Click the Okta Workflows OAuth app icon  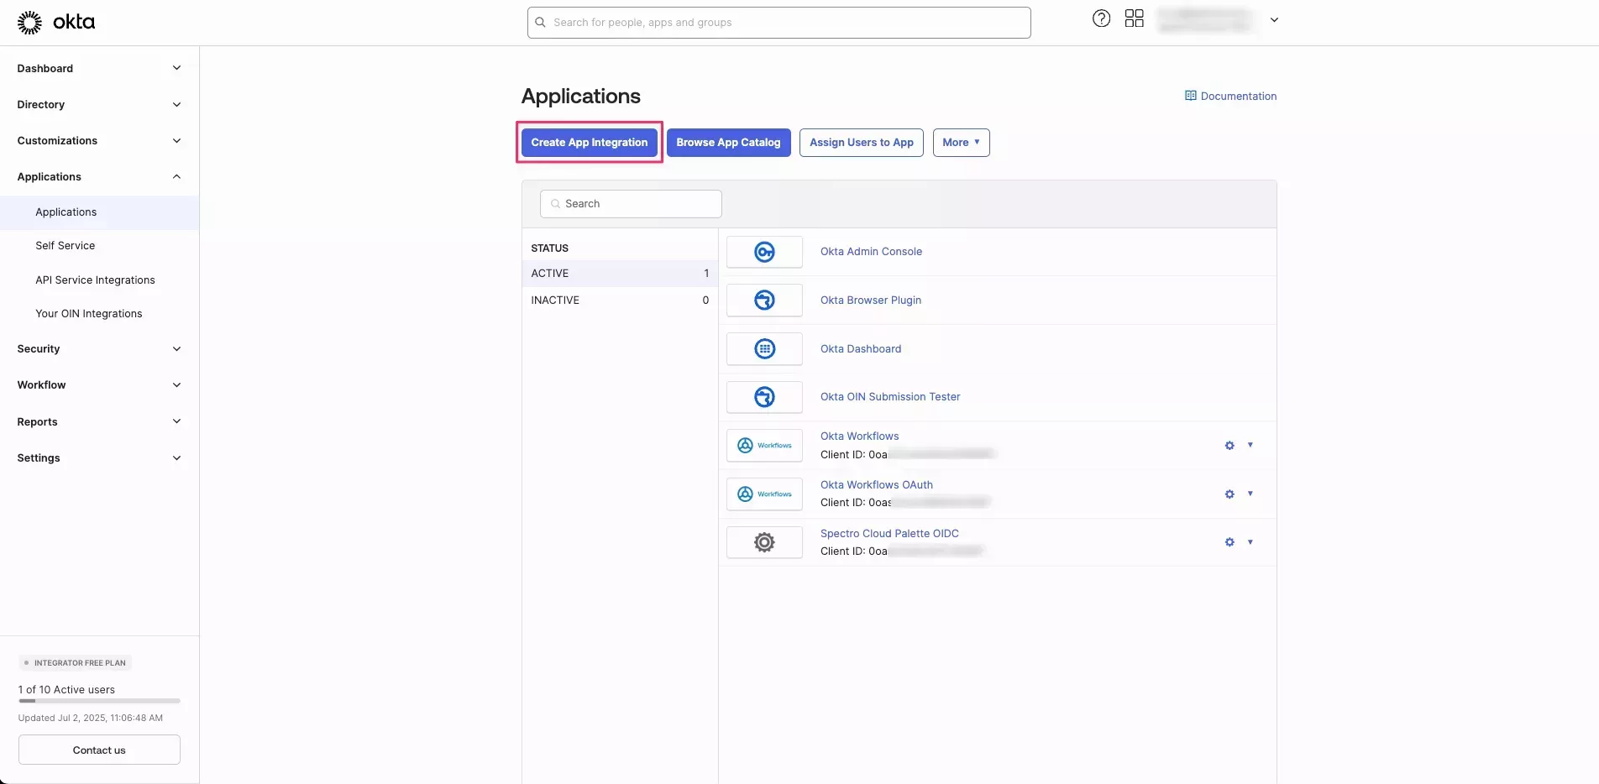pos(763,494)
